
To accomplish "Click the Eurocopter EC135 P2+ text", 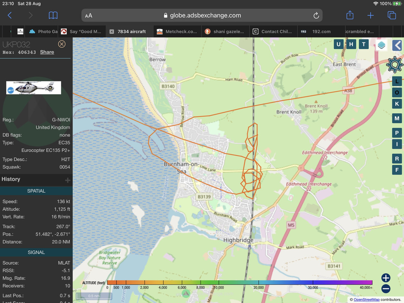I will [x=45, y=150].
